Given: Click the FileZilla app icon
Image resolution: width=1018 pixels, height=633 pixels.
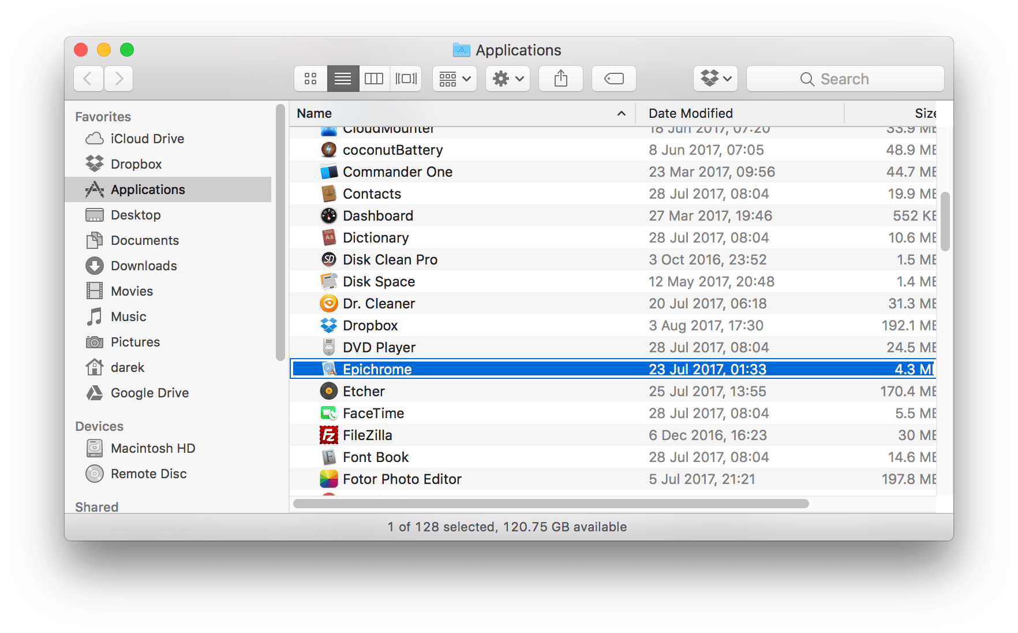Looking at the screenshot, I should coord(328,435).
